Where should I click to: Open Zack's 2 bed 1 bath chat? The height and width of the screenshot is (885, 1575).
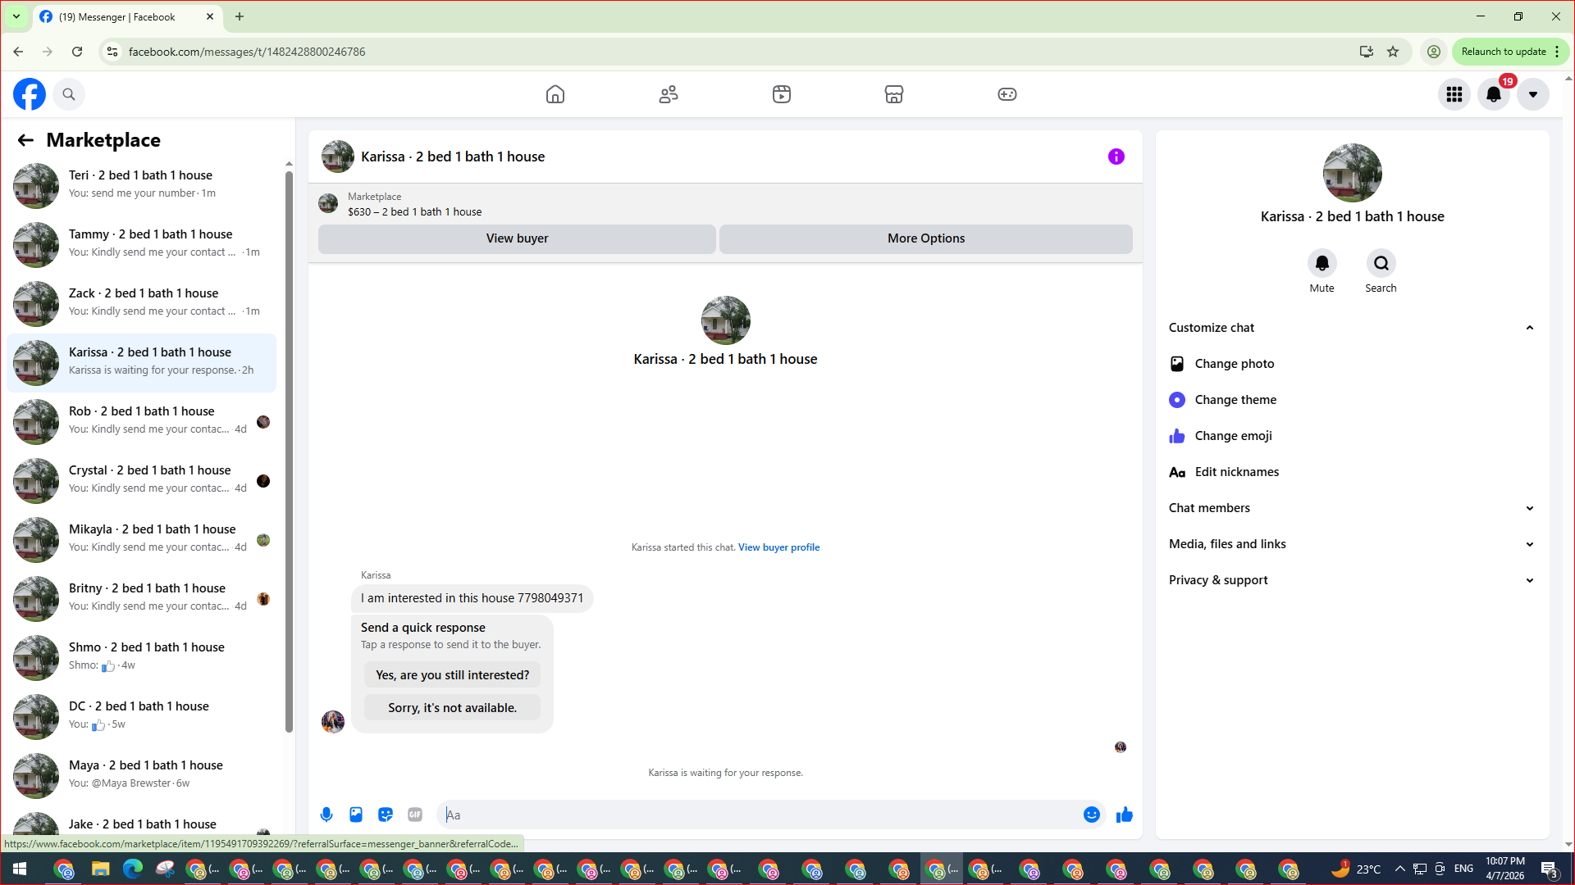coord(142,303)
